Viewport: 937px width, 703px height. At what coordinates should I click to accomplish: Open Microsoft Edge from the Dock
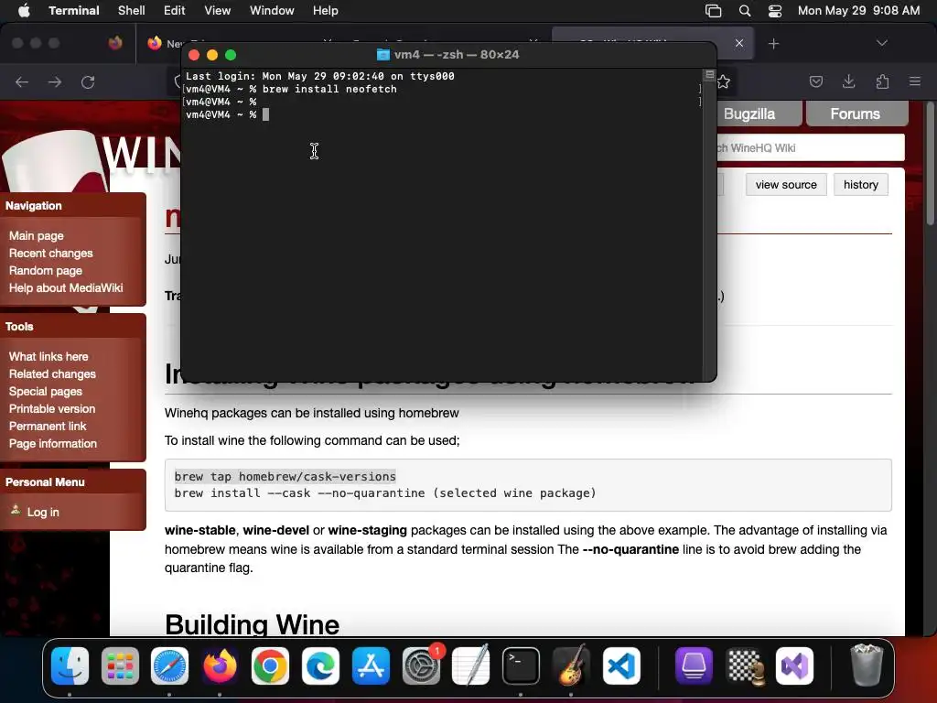[320, 666]
